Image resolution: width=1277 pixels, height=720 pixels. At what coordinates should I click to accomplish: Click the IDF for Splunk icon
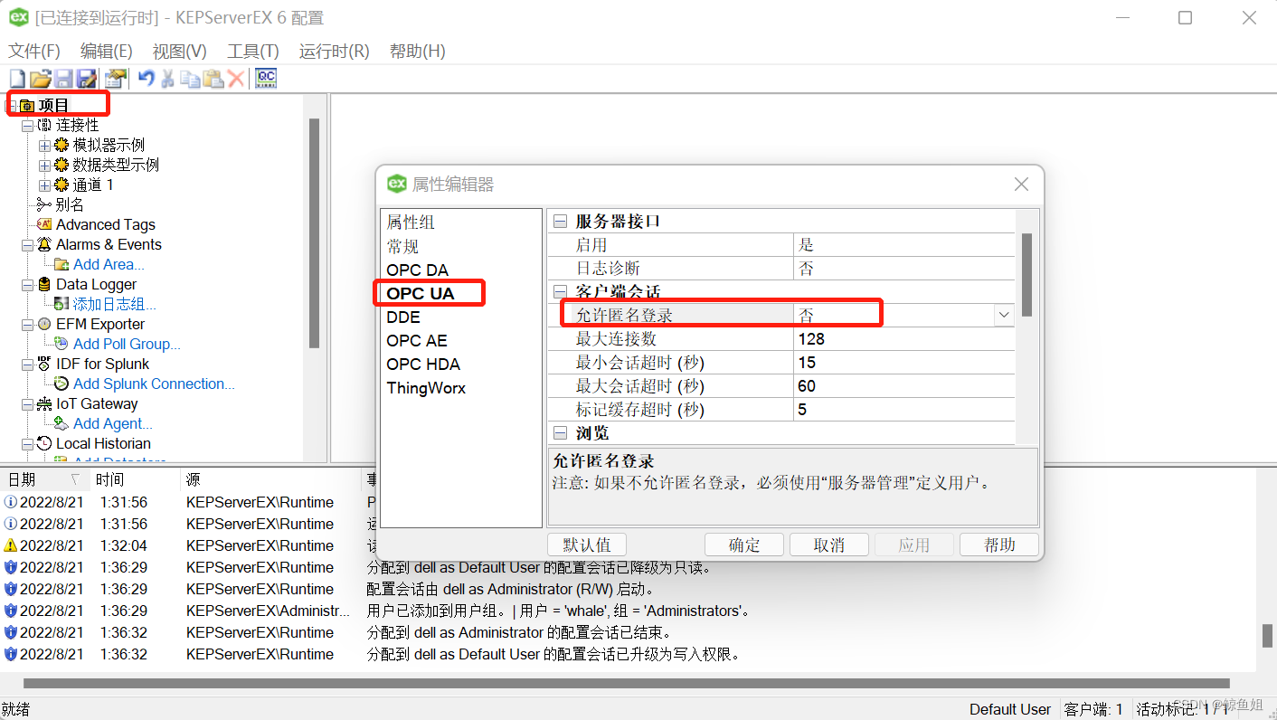[x=44, y=364]
